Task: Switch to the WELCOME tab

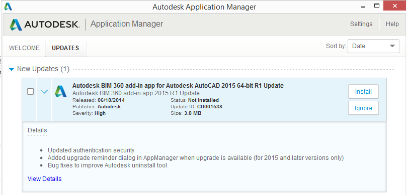Action: coord(24,48)
